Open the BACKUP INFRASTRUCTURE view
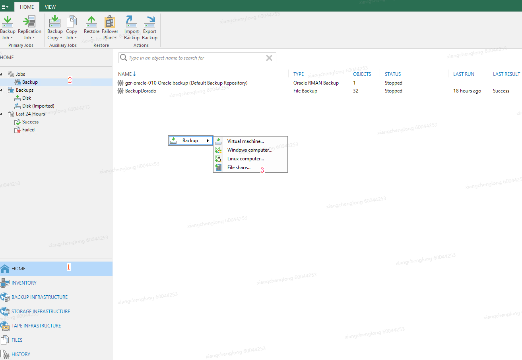Viewport: 522px width, 360px height. click(x=39, y=297)
